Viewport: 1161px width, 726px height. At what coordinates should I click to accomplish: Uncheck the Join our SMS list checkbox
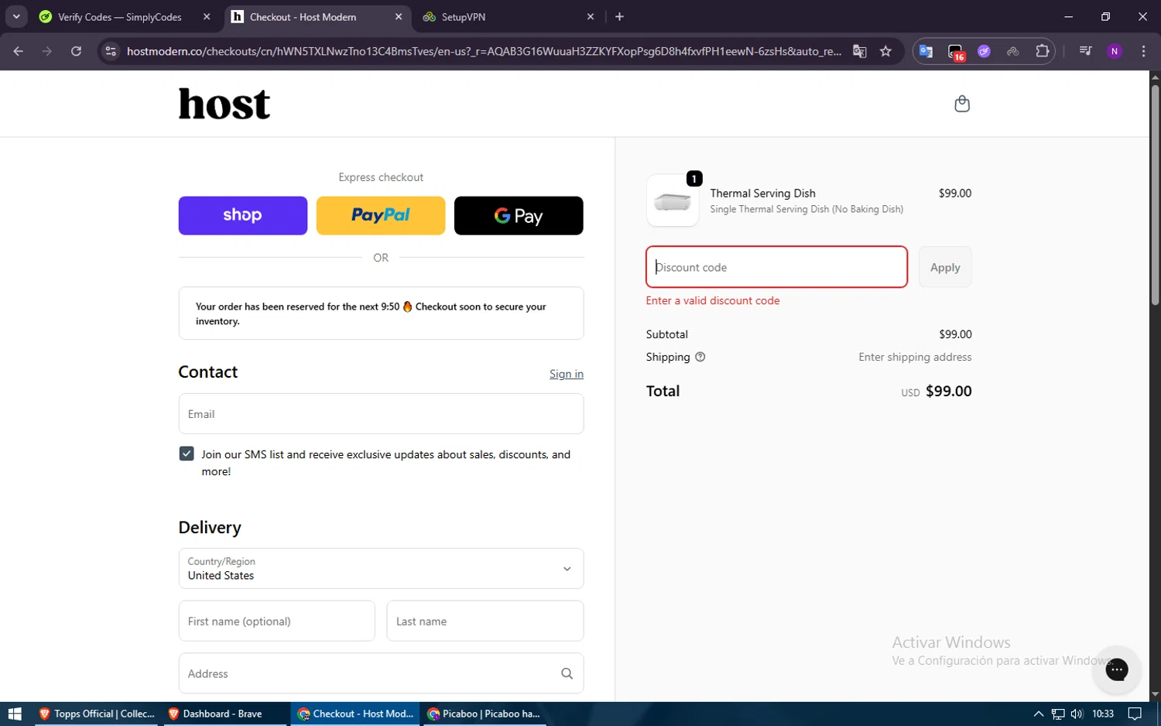click(x=187, y=454)
